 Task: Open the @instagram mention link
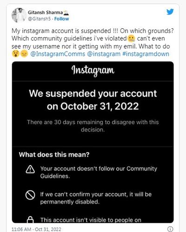[x=104, y=54]
